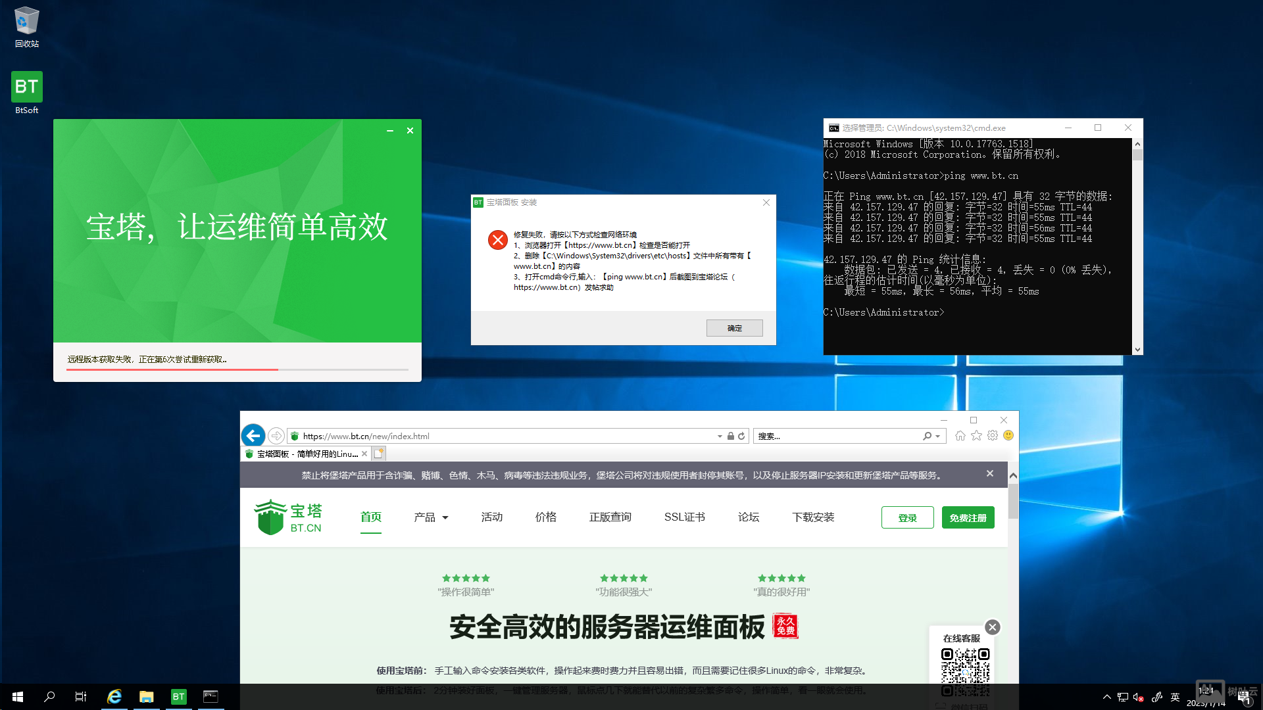Show hidden system tray icons
The image size is (1263, 710).
click(1106, 697)
